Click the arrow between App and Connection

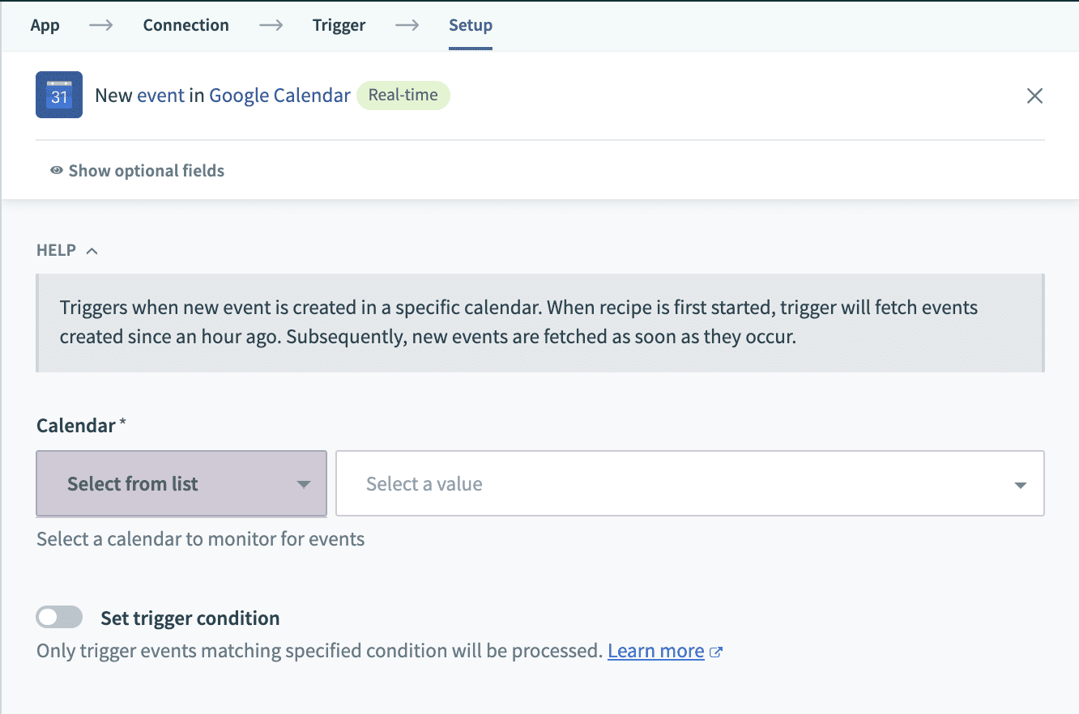click(x=100, y=25)
